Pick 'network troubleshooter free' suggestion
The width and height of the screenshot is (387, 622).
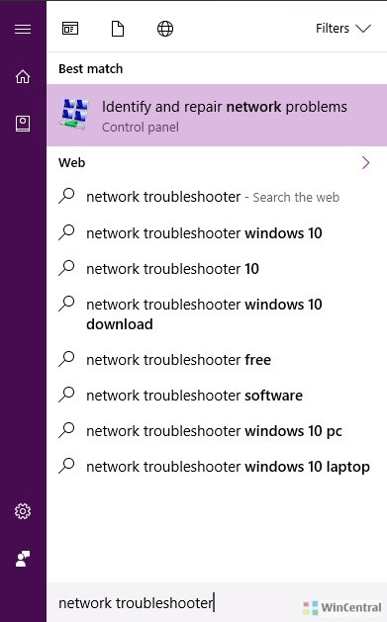pos(217,360)
